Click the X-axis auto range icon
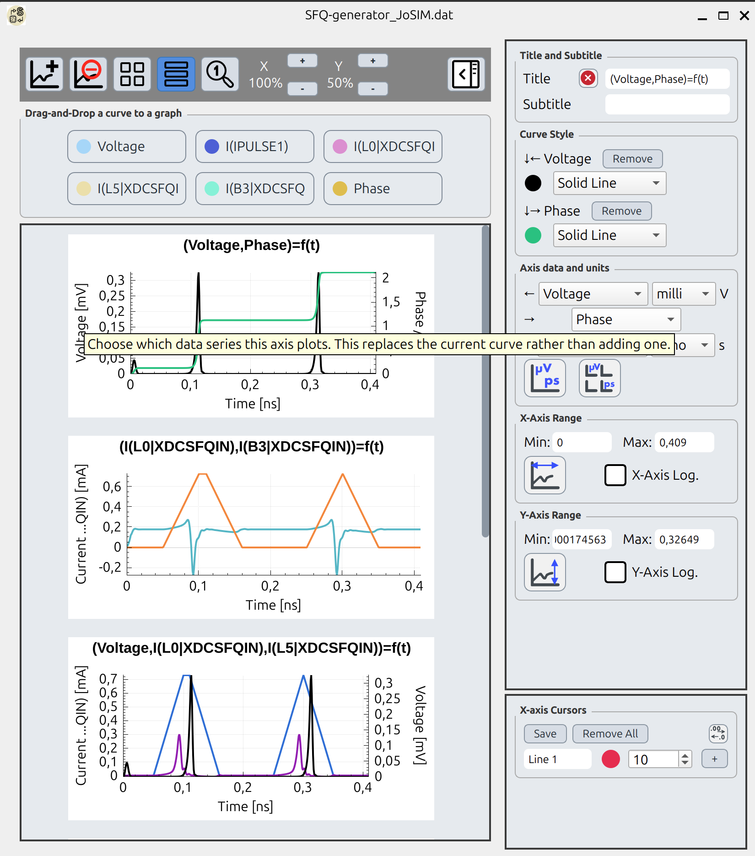This screenshot has width=755, height=856. 545,475
